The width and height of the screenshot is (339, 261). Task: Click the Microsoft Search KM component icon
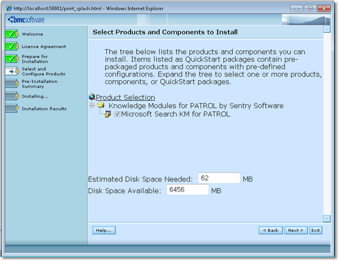[x=108, y=114]
